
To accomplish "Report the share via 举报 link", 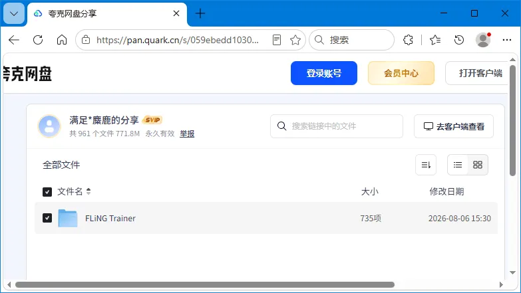I will point(187,134).
